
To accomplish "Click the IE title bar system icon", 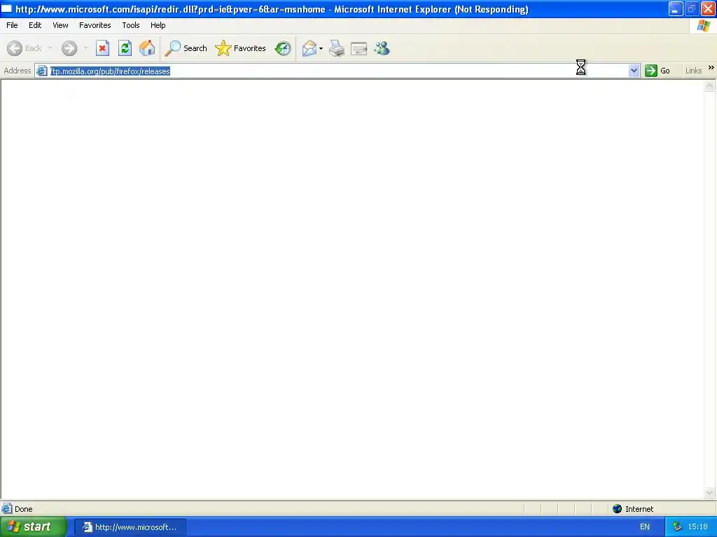I will pyautogui.click(x=7, y=8).
